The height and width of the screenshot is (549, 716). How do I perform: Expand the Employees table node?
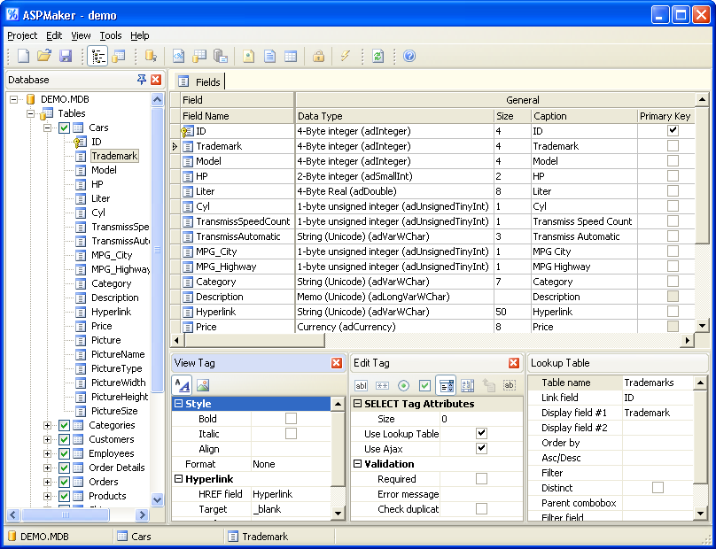(x=48, y=453)
